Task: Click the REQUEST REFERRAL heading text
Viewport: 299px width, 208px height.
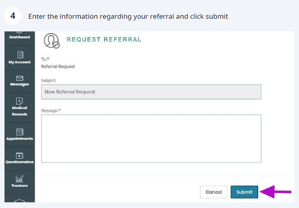Action: [x=104, y=40]
